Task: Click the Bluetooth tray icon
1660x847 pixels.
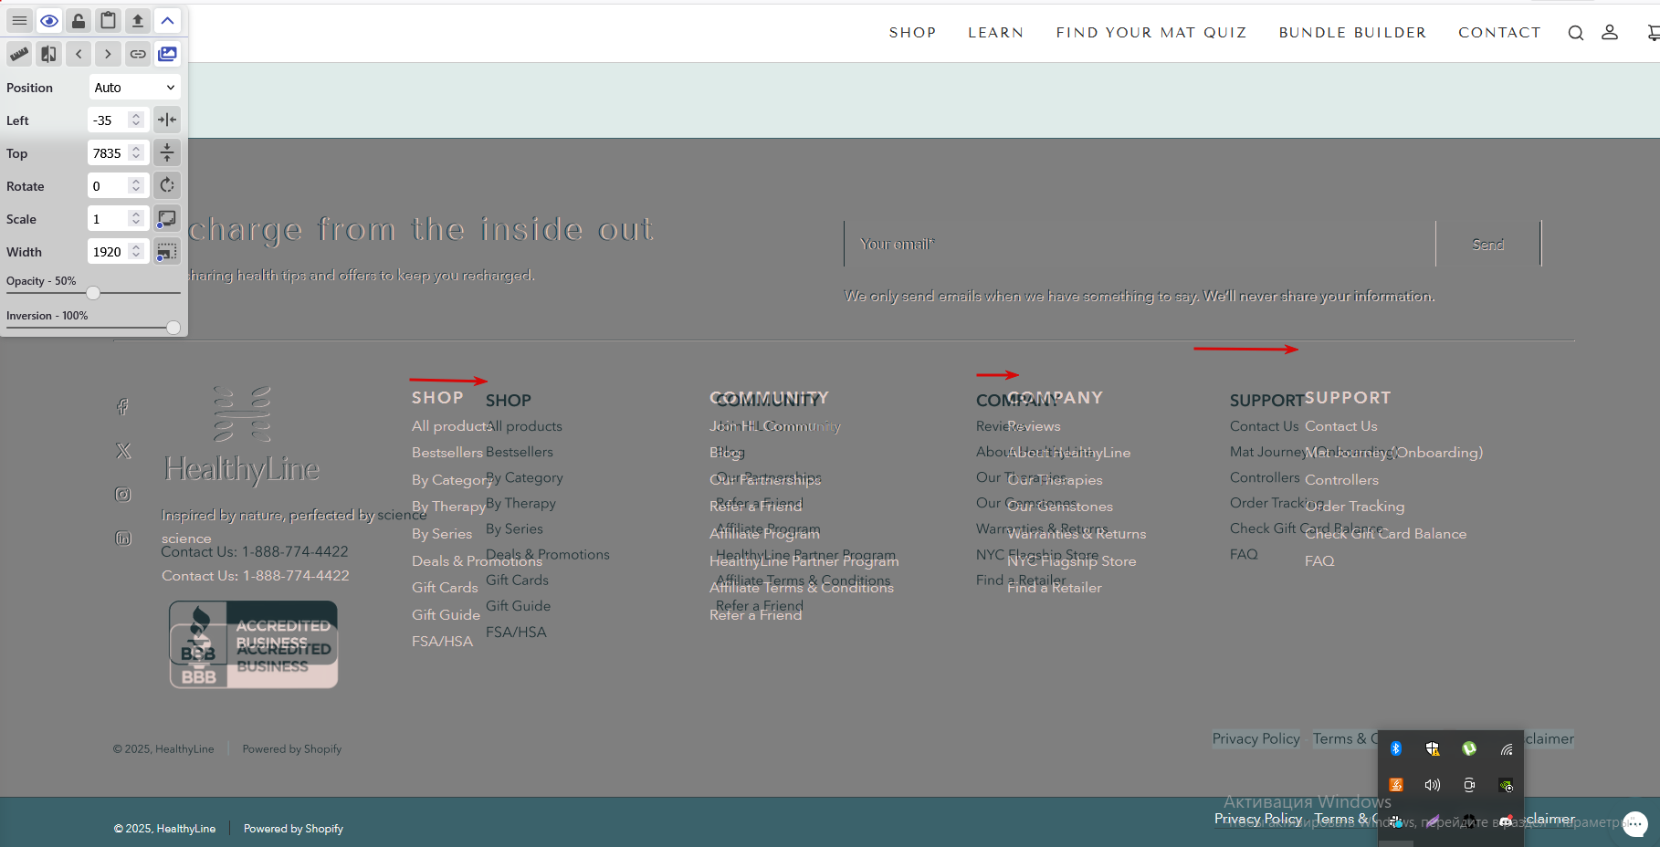Action: pos(1396,748)
